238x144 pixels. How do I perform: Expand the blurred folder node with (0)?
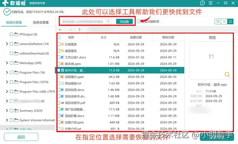point(7,101)
